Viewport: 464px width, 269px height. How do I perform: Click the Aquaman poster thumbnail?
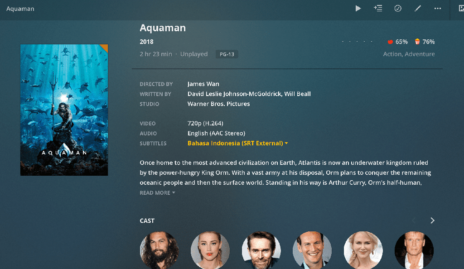click(64, 110)
